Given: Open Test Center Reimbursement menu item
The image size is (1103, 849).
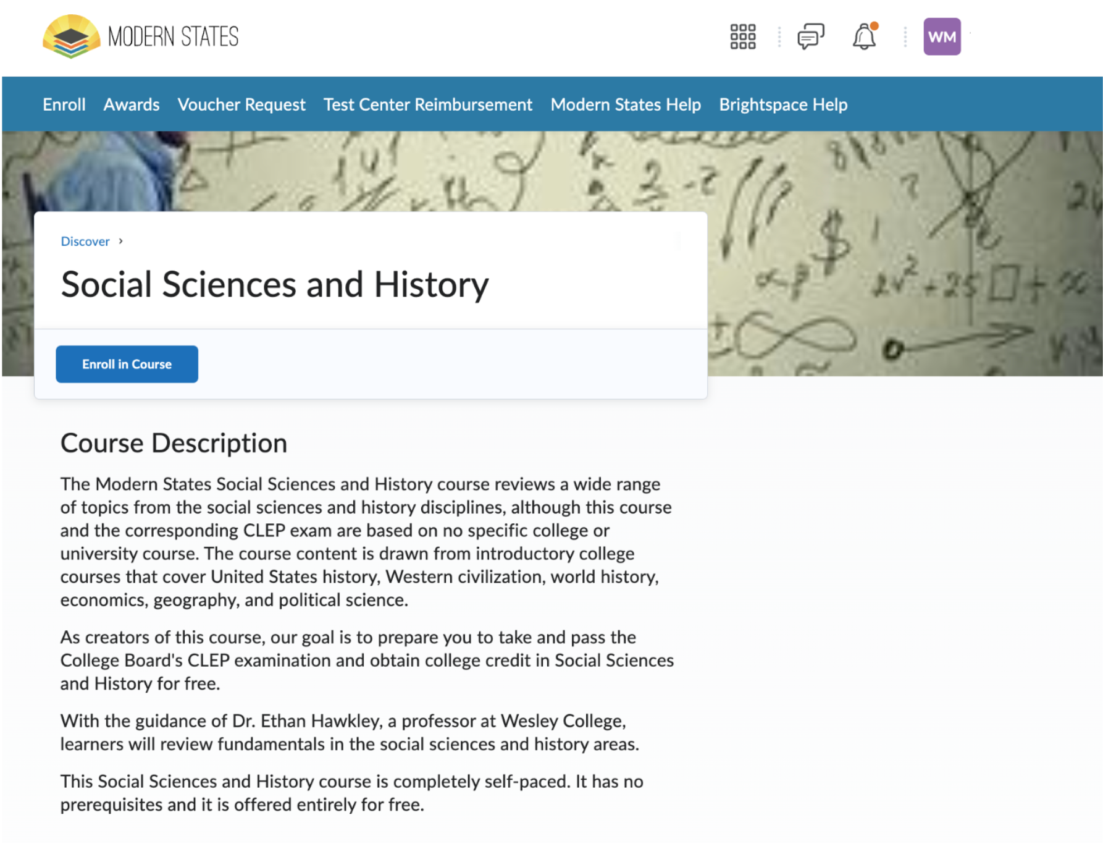Looking at the screenshot, I should 428,104.
